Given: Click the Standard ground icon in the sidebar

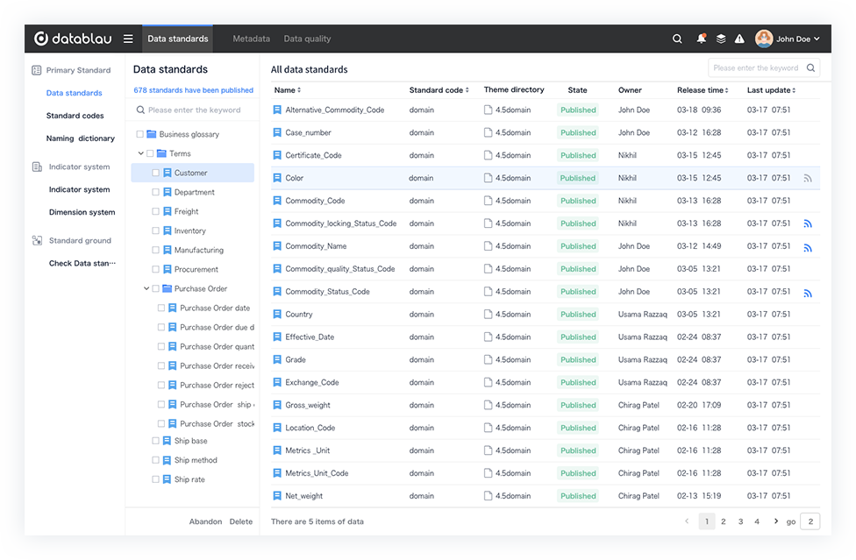Looking at the screenshot, I should (37, 240).
